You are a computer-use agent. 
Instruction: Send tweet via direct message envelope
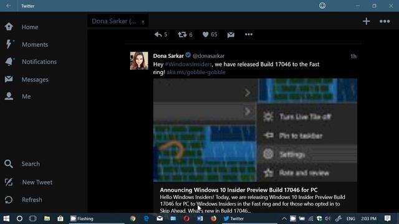pos(231,35)
